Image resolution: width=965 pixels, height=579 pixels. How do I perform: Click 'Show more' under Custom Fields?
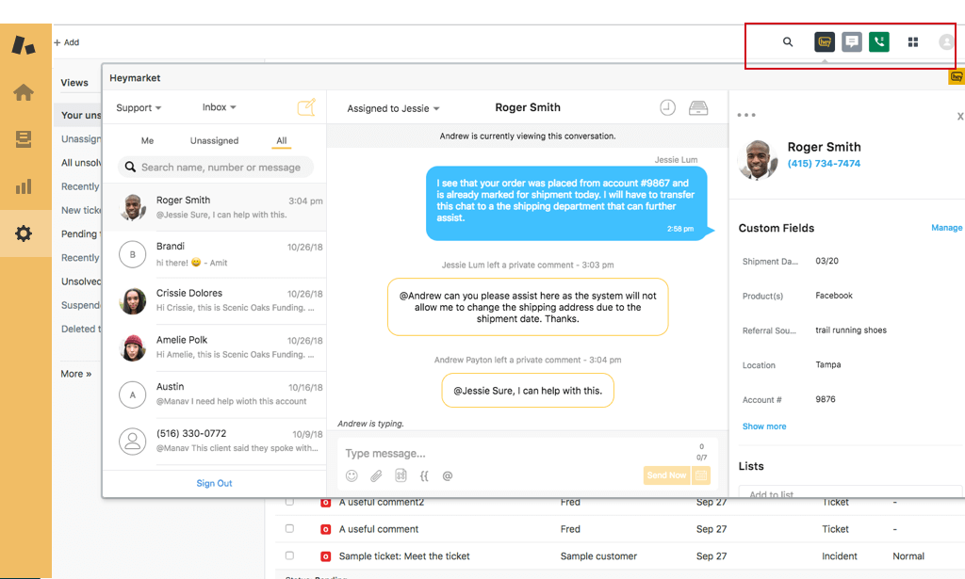pos(763,426)
